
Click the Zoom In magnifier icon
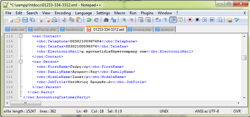point(124,20)
